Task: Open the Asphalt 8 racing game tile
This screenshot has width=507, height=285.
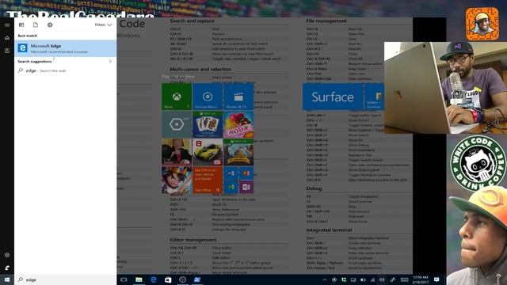Action: coord(208,152)
